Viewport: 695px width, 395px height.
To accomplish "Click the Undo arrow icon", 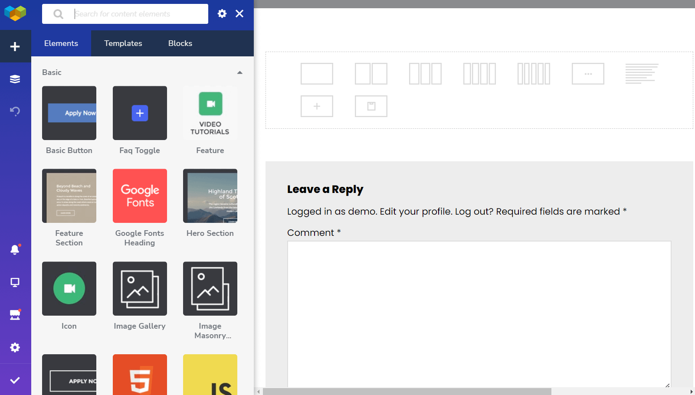I will [x=15, y=111].
